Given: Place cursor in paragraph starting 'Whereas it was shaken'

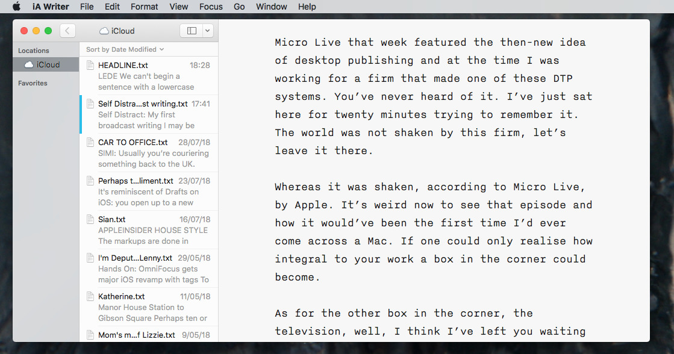Looking at the screenshot, I should pyautogui.click(x=433, y=232).
